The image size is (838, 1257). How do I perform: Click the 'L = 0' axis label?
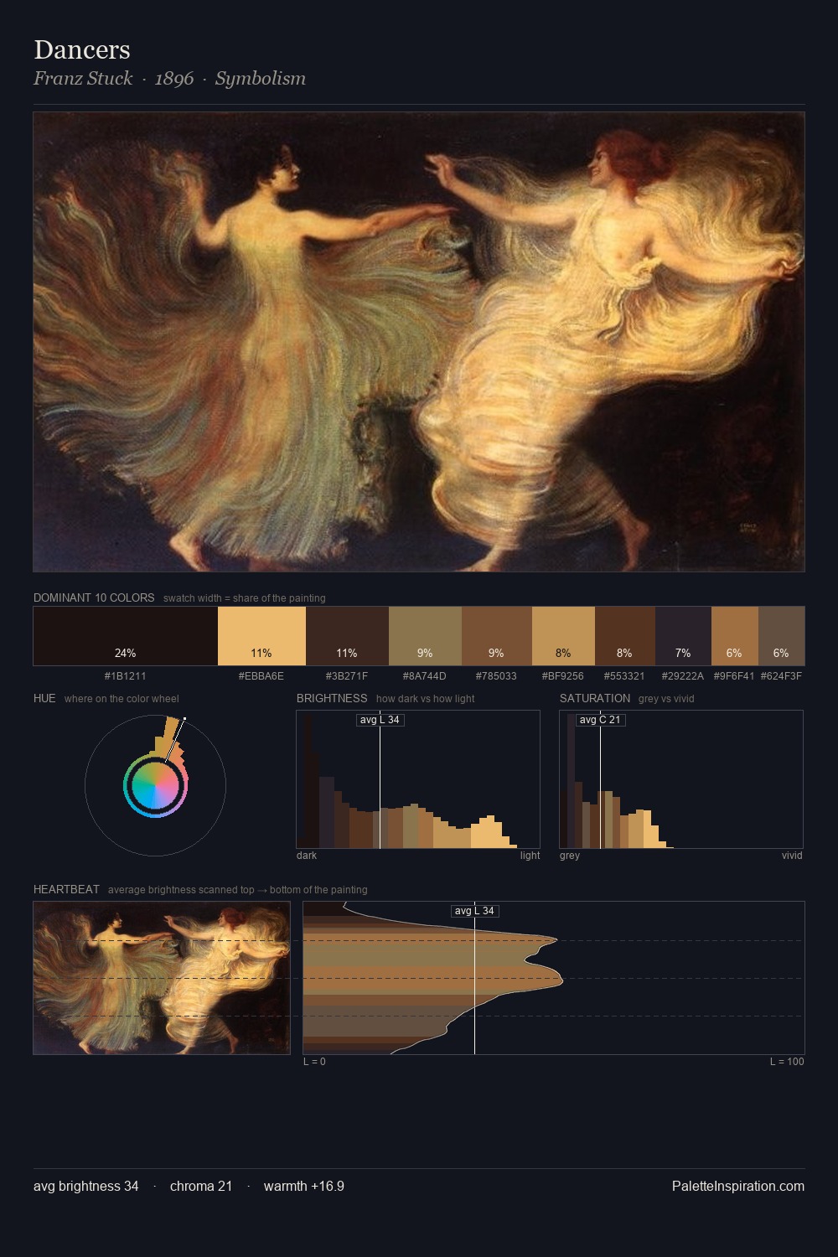click(314, 1062)
